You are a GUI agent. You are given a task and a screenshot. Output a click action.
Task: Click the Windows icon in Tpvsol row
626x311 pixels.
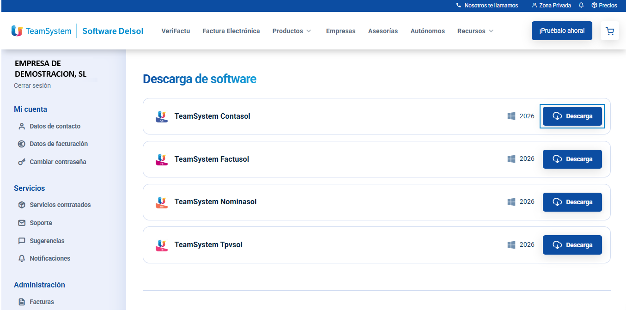pos(511,245)
